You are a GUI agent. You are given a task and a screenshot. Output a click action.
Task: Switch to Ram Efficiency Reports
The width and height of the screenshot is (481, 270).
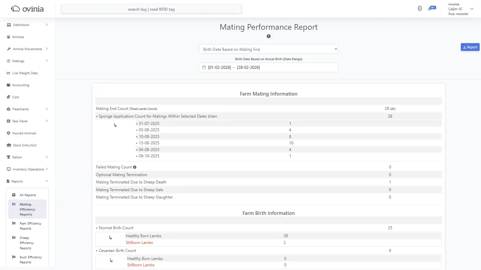click(x=31, y=226)
